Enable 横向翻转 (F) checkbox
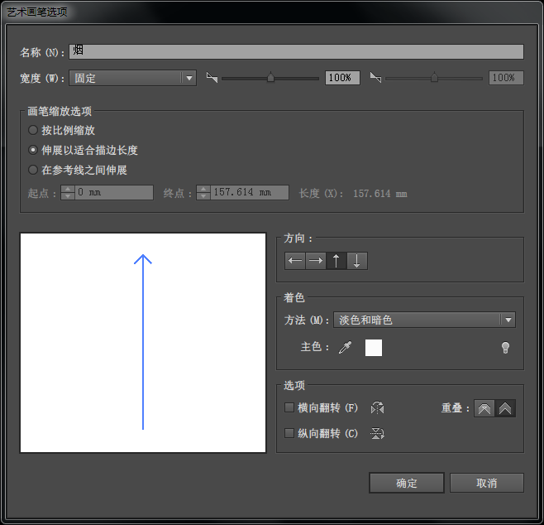 [x=289, y=407]
